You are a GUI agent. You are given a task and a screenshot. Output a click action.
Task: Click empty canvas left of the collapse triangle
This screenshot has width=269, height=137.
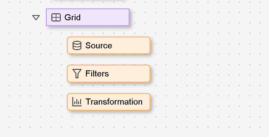coord(17,18)
